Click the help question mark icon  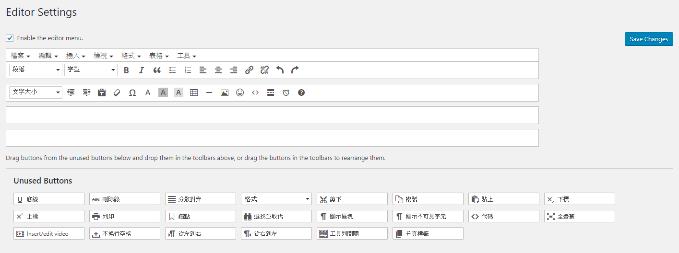pyautogui.click(x=301, y=92)
